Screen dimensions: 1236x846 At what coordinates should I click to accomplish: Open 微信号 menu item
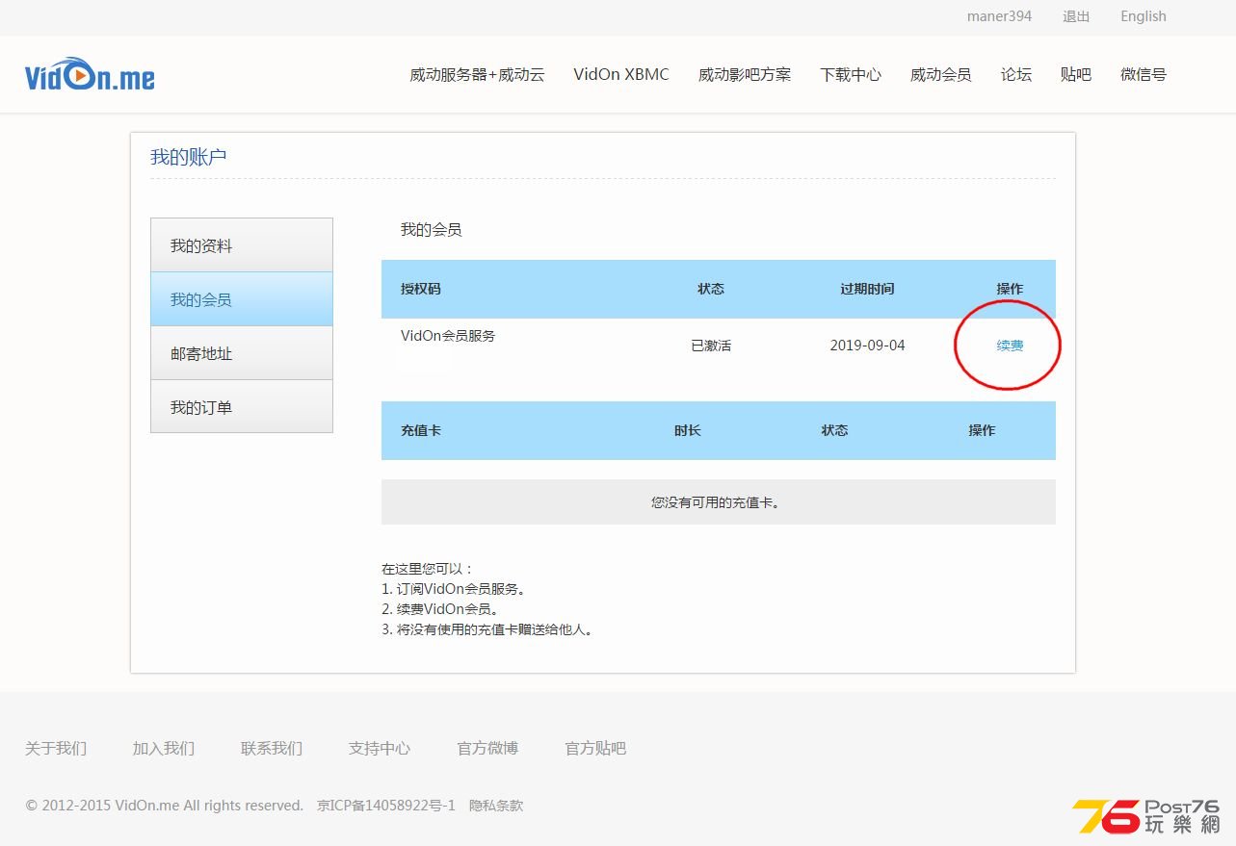1144,74
